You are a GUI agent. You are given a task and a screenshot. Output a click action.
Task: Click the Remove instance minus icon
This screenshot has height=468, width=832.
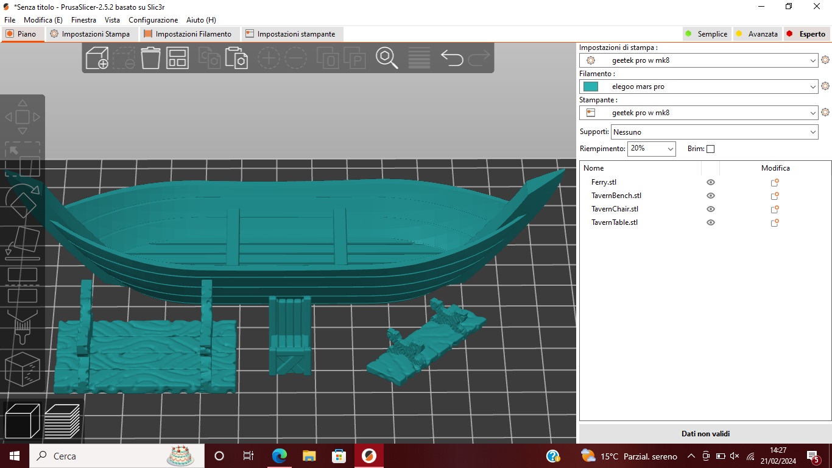point(295,58)
